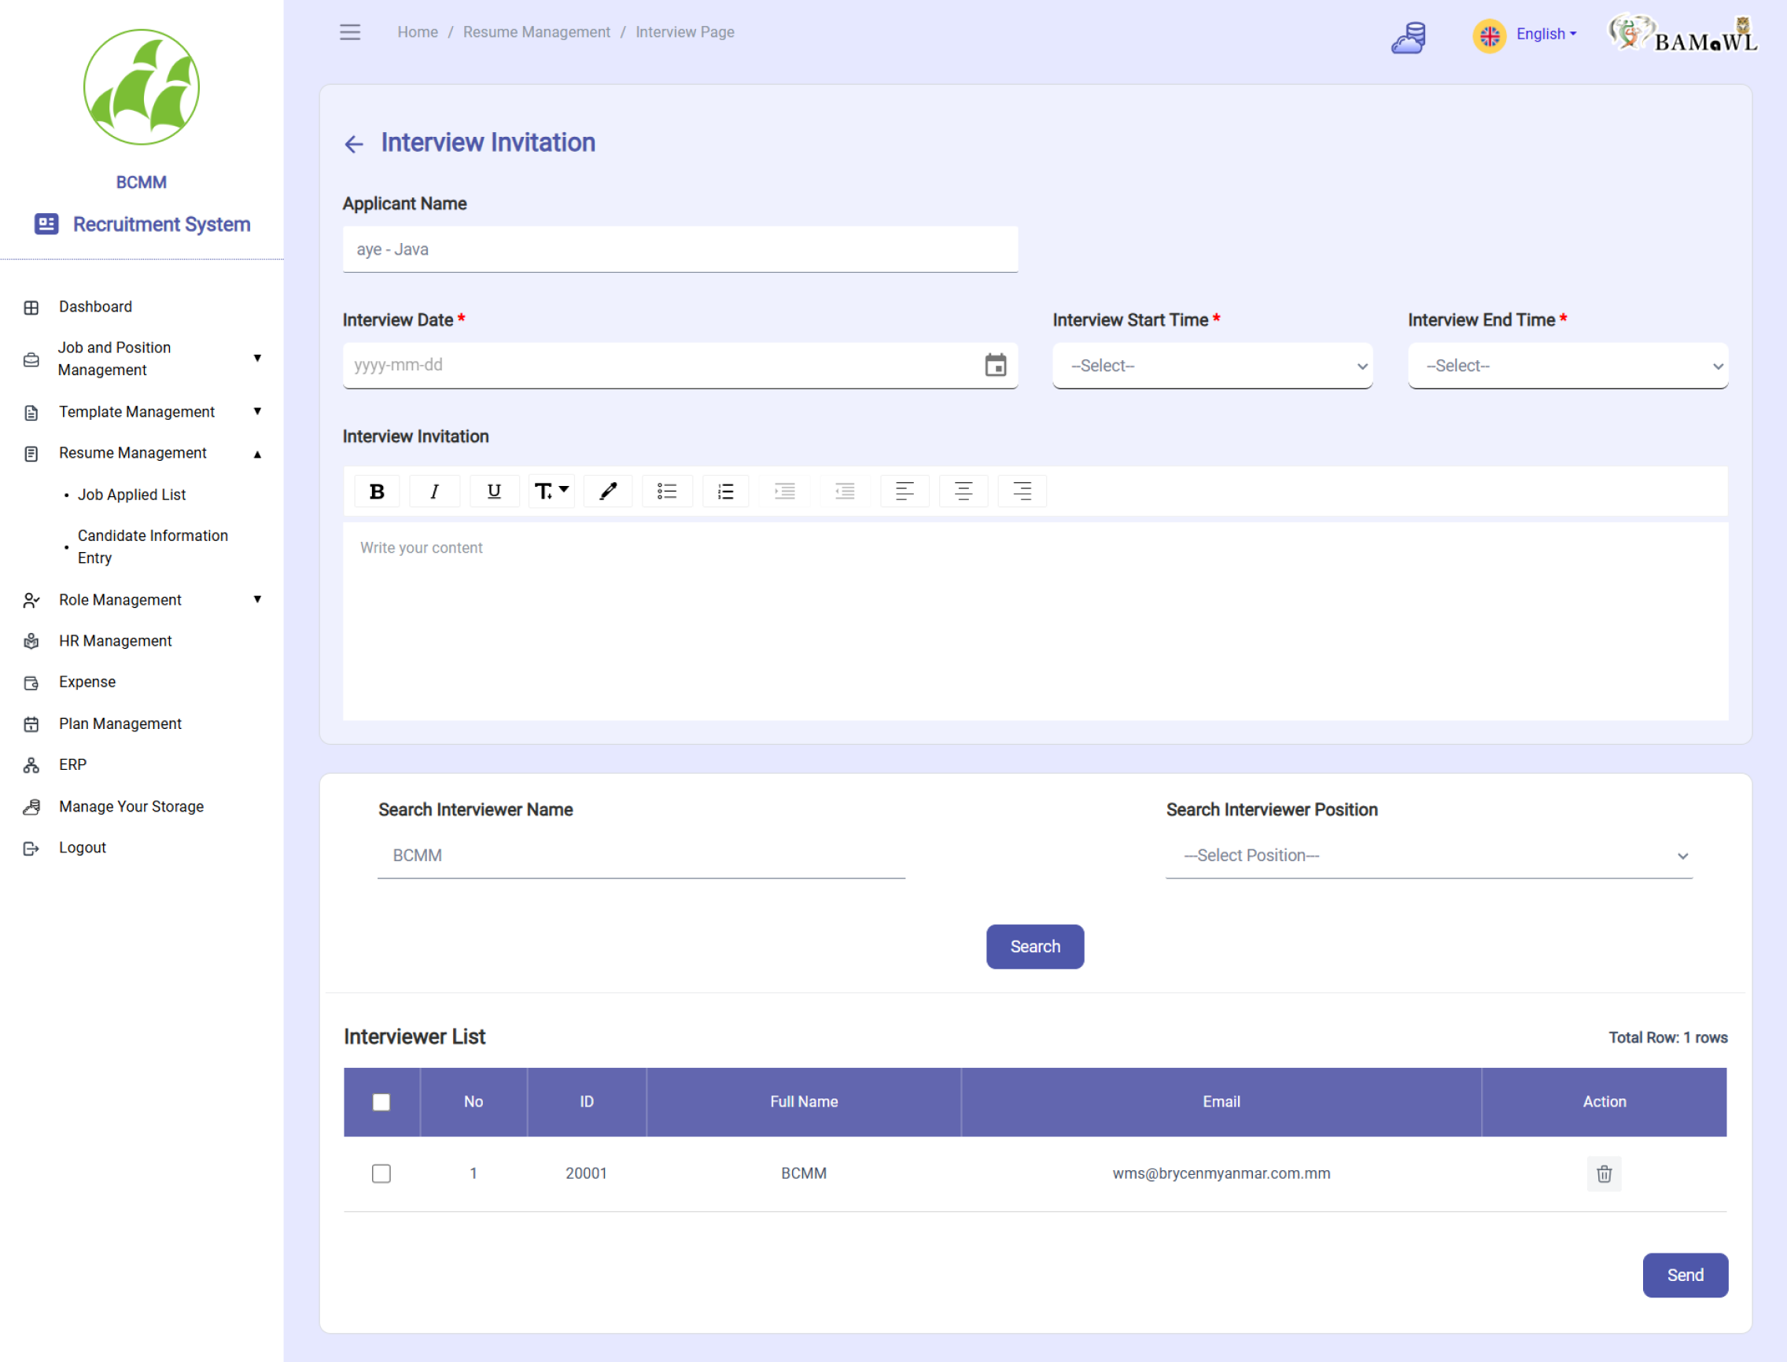Screen dimensions: 1787x1362
Task: Expand Template Management arrow
Action: pyautogui.click(x=257, y=412)
